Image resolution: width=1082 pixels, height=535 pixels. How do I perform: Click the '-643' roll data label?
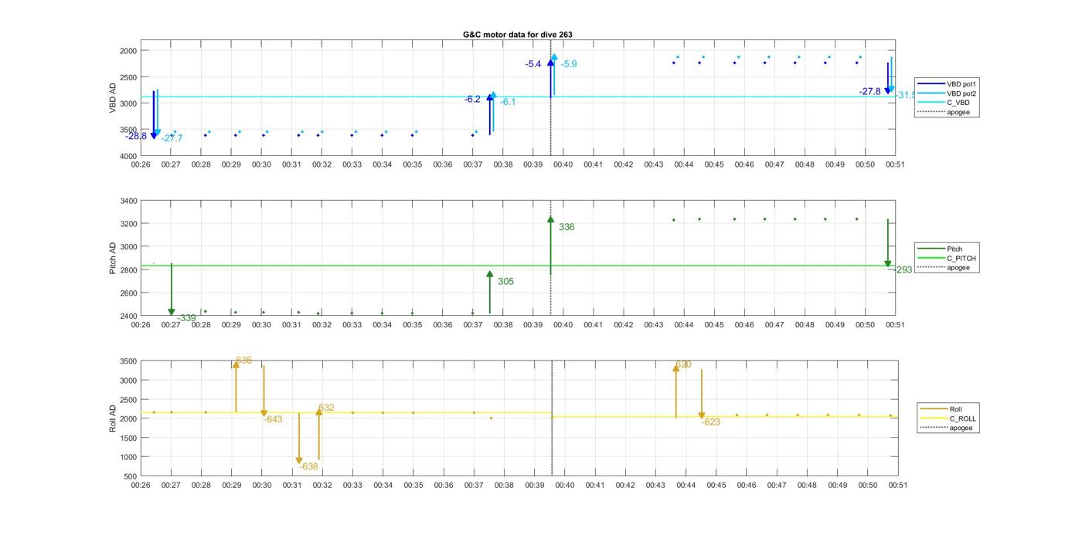[273, 420]
